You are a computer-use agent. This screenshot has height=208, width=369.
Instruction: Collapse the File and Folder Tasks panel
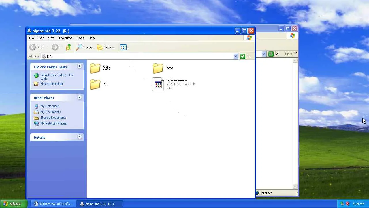79,67
